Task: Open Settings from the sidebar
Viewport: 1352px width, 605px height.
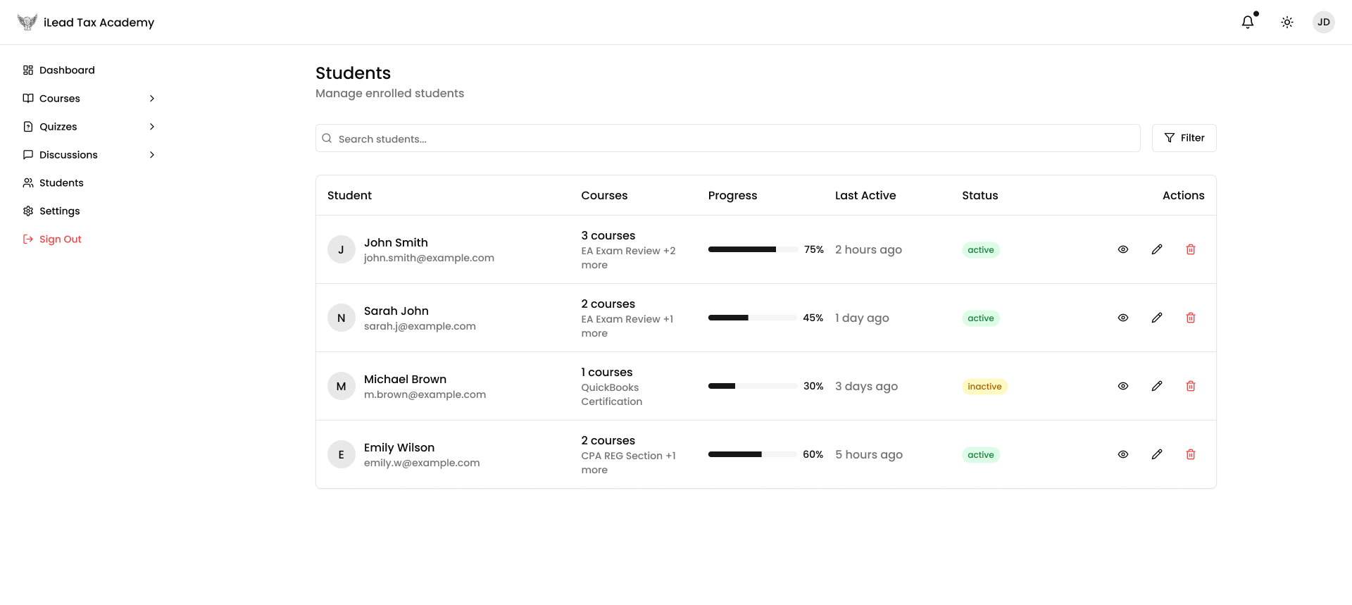Action: 59,211
